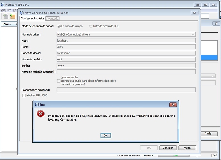The height and width of the screenshot is (160, 221).
Task: Click the error message text about DriverListNode
Action: click(x=111, y=118)
